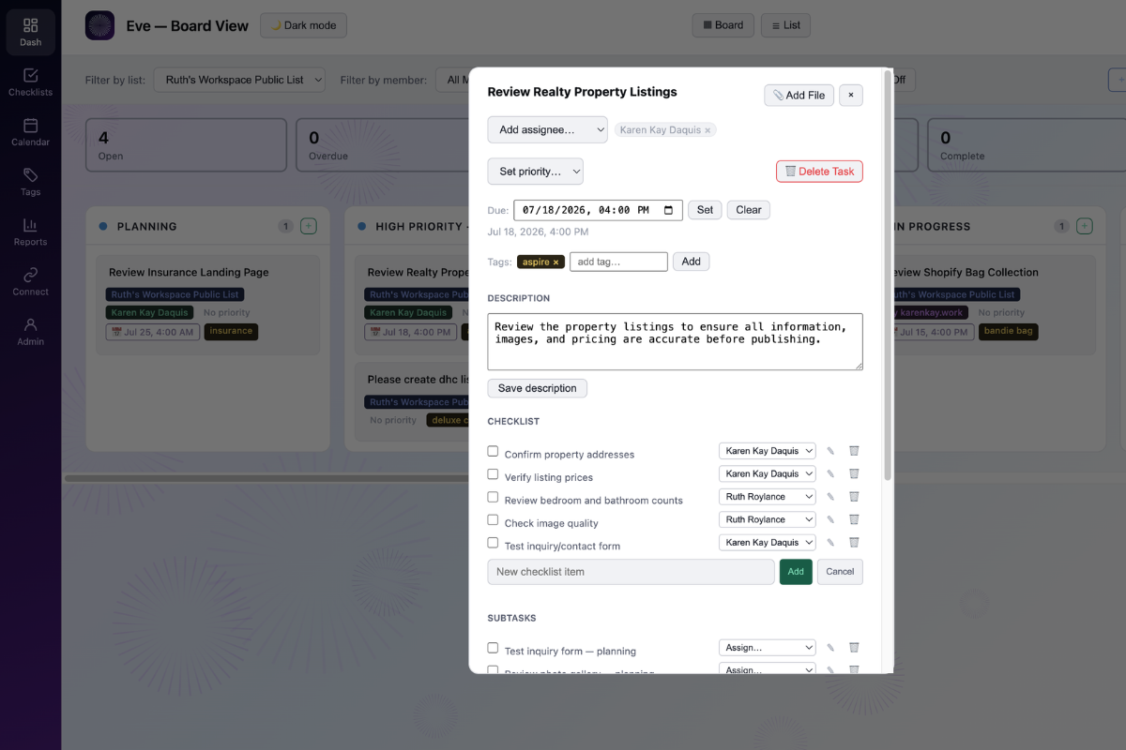Check the 'Confirm property addresses' checkbox
The height and width of the screenshot is (750, 1126).
493,451
